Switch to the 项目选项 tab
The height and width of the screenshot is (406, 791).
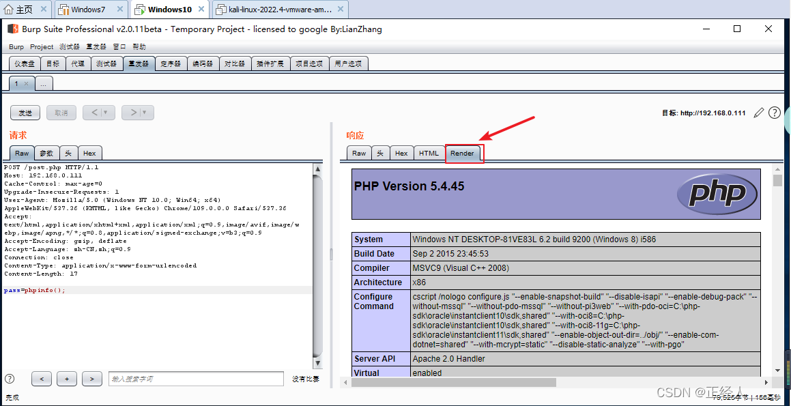(308, 63)
